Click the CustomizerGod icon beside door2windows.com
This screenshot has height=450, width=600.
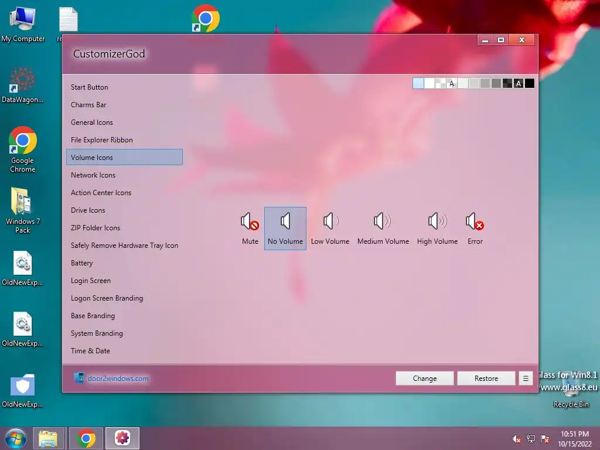79,378
